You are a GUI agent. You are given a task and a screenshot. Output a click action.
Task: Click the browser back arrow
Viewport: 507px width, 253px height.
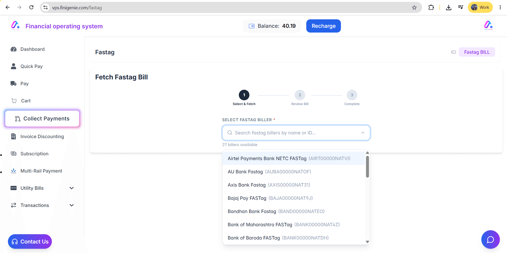point(8,7)
